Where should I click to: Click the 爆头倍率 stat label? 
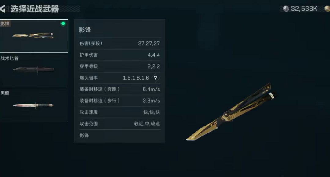[89, 78]
